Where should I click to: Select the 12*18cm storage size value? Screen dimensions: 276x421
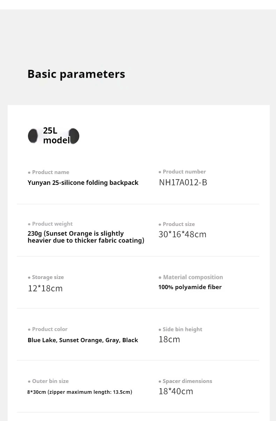pos(45,288)
